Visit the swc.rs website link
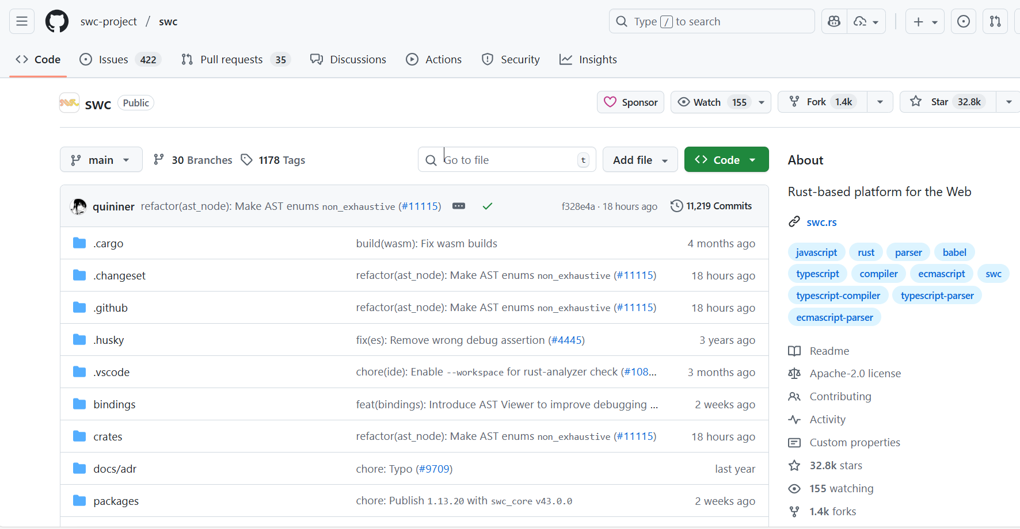 821,222
